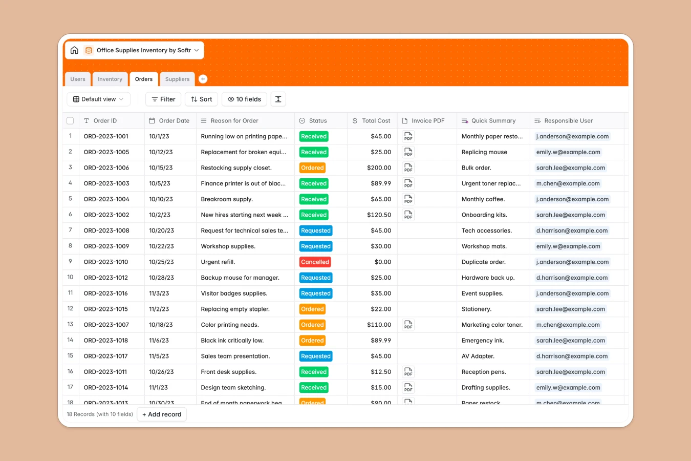
Task: Switch to the Inventory tab
Action: click(x=110, y=79)
